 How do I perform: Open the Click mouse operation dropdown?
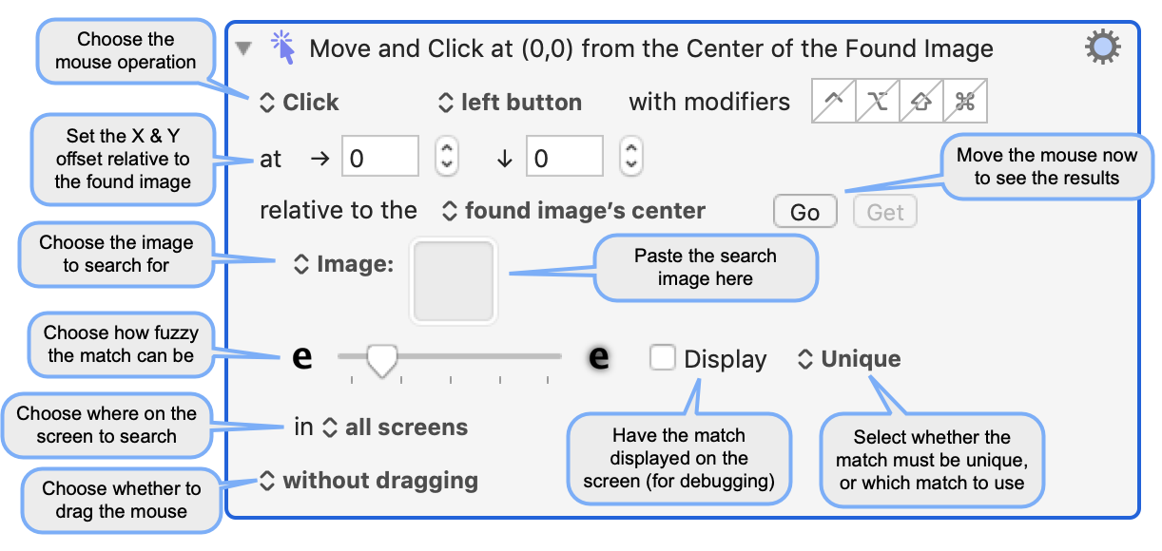pos(300,103)
